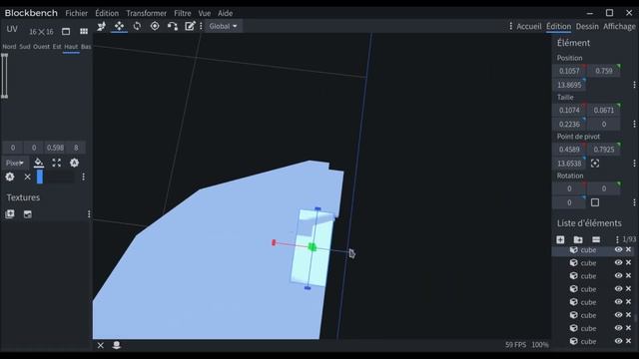Add a cube via the plus icon
639x359 pixels.
pos(560,239)
